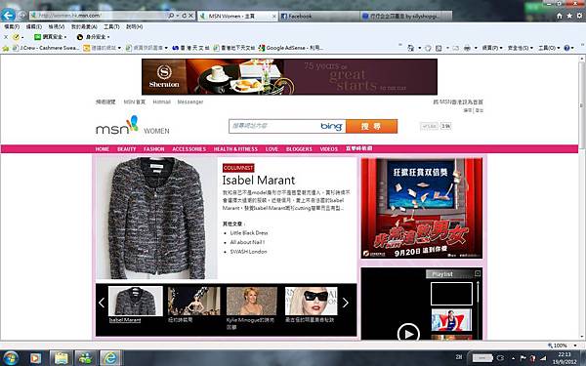Click the Action Center flag tray icon
Viewport: 586px width, 366px height.
[523, 358]
